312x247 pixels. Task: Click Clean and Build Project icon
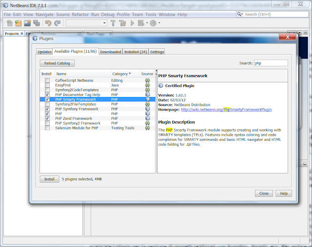tap(122, 23)
